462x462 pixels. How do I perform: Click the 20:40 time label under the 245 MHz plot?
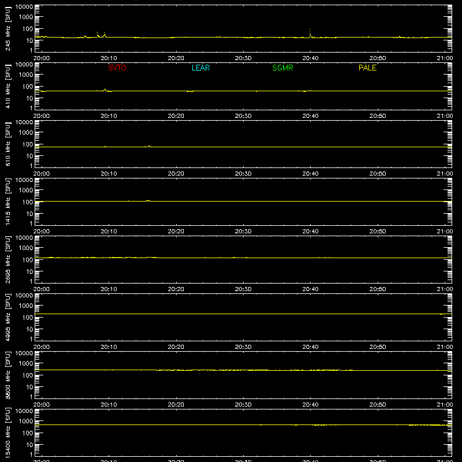(310, 58)
